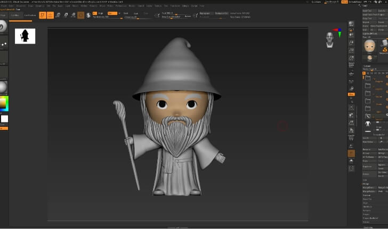Click the wizard silhouette thumbnail

[x=25, y=36]
